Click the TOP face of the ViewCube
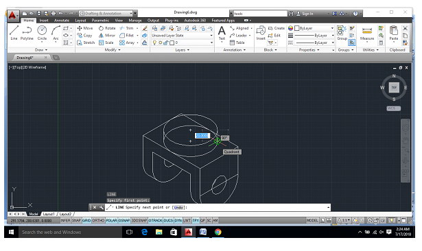The height and width of the screenshot is (251, 422). [x=394, y=87]
